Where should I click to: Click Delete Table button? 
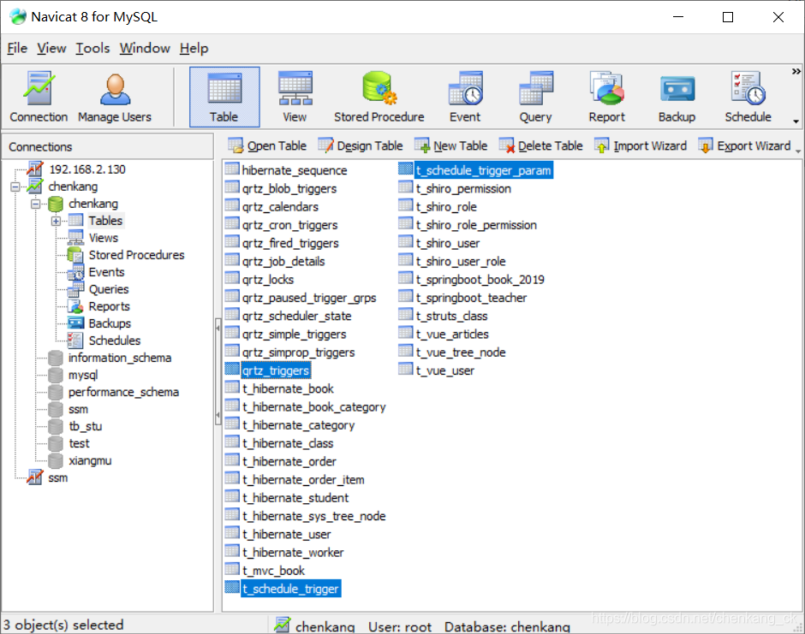click(x=541, y=146)
